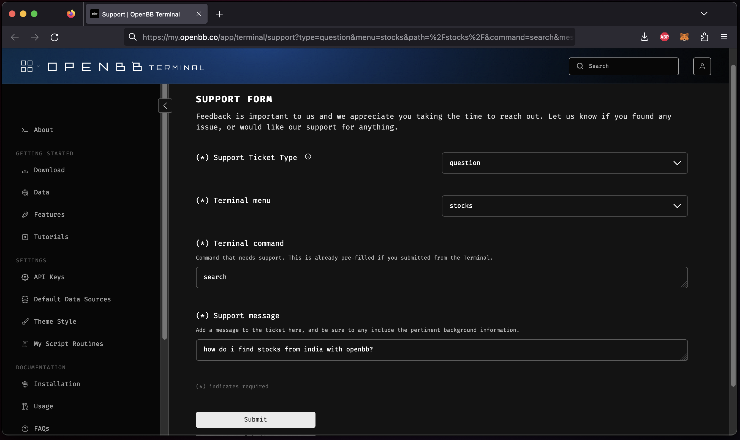Open the MetaMask fox extension icon

click(x=684, y=37)
